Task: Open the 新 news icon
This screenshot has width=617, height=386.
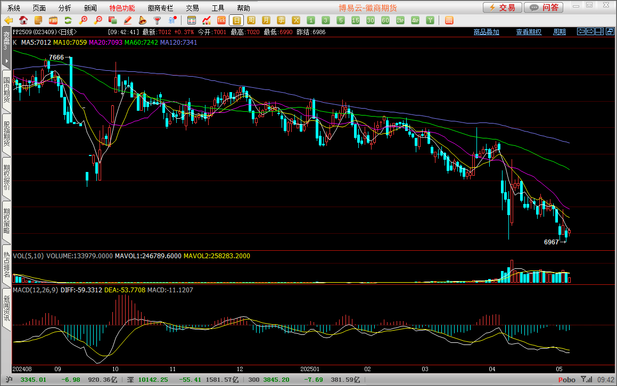Action: point(172,20)
